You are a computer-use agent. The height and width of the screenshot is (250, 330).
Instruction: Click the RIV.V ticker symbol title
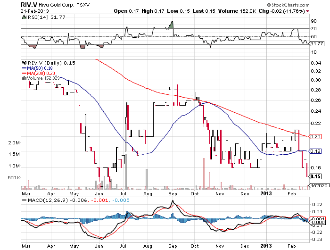click(29, 4)
